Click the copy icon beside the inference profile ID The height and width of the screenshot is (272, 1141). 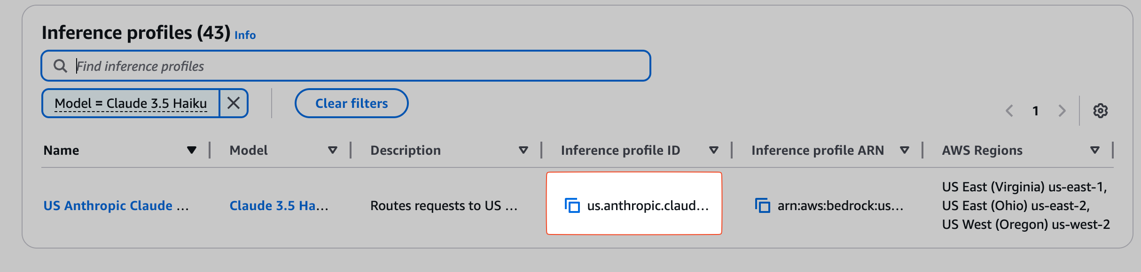pyautogui.click(x=574, y=205)
